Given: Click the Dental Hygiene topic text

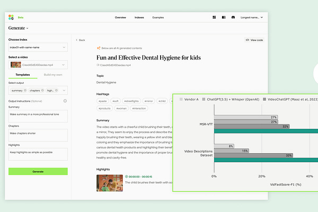Looking at the screenshot, I should [107, 82].
